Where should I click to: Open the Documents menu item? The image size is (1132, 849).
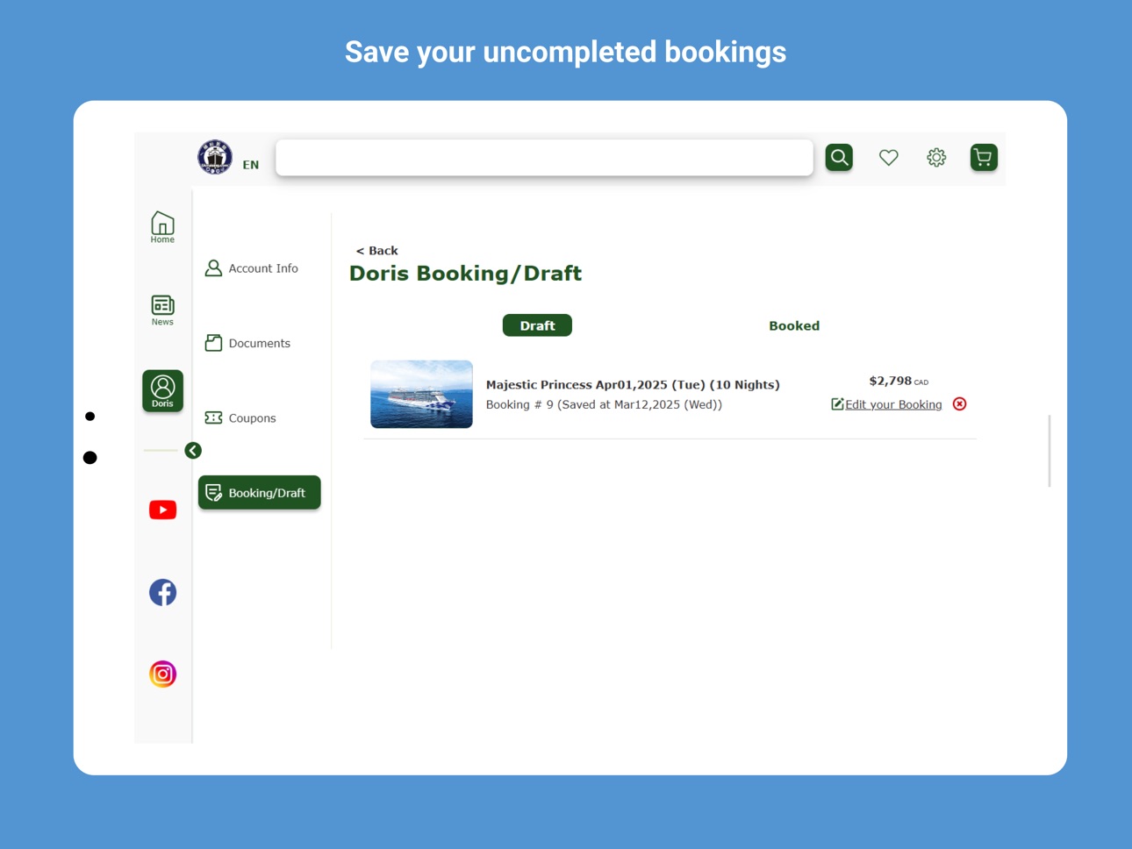(247, 343)
